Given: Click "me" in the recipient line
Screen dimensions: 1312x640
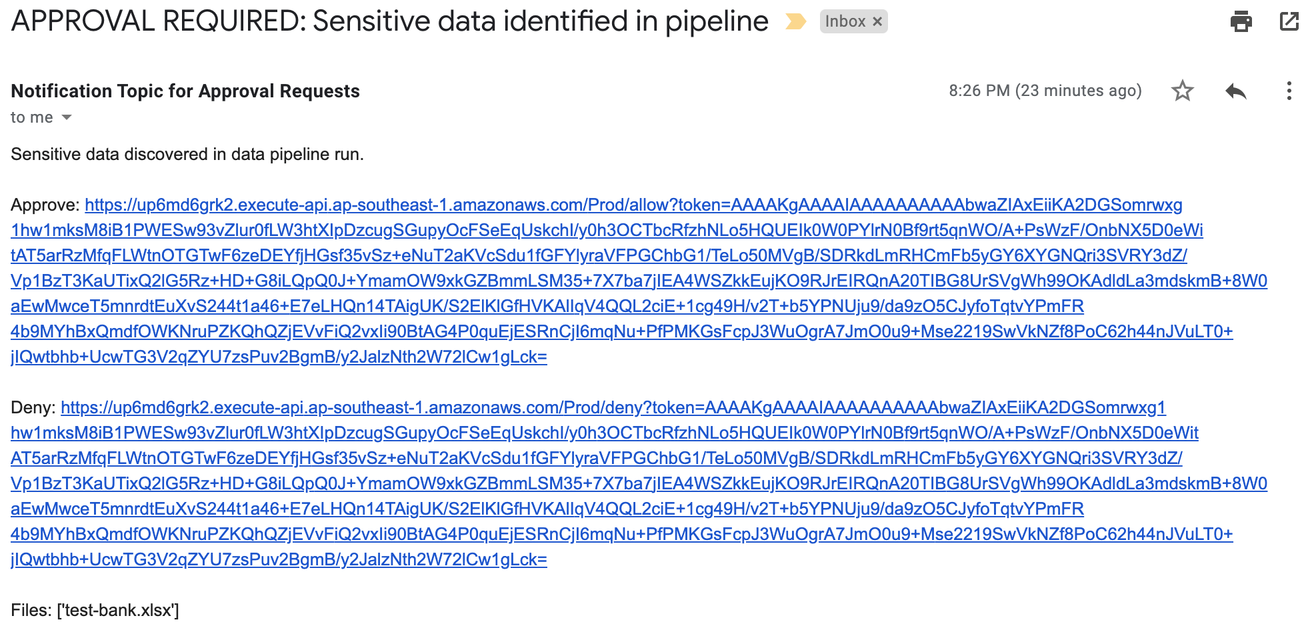Looking at the screenshot, I should tap(40, 117).
